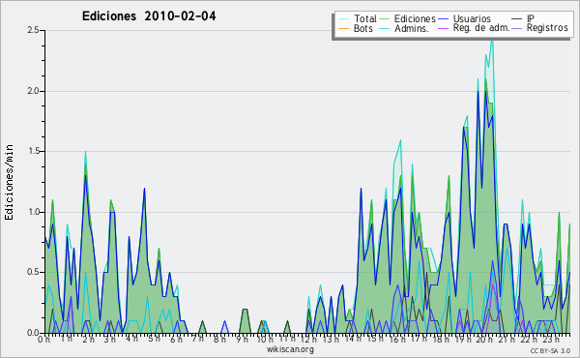
Task: Click the '22 h' x-axis label
Action: (529, 339)
